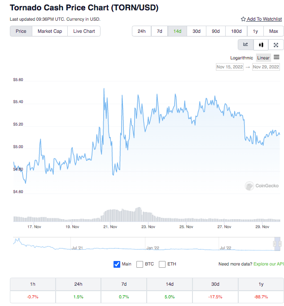284x306 pixels.
Task: Click the $5.60 y-axis label
Action: (x=18, y=80)
